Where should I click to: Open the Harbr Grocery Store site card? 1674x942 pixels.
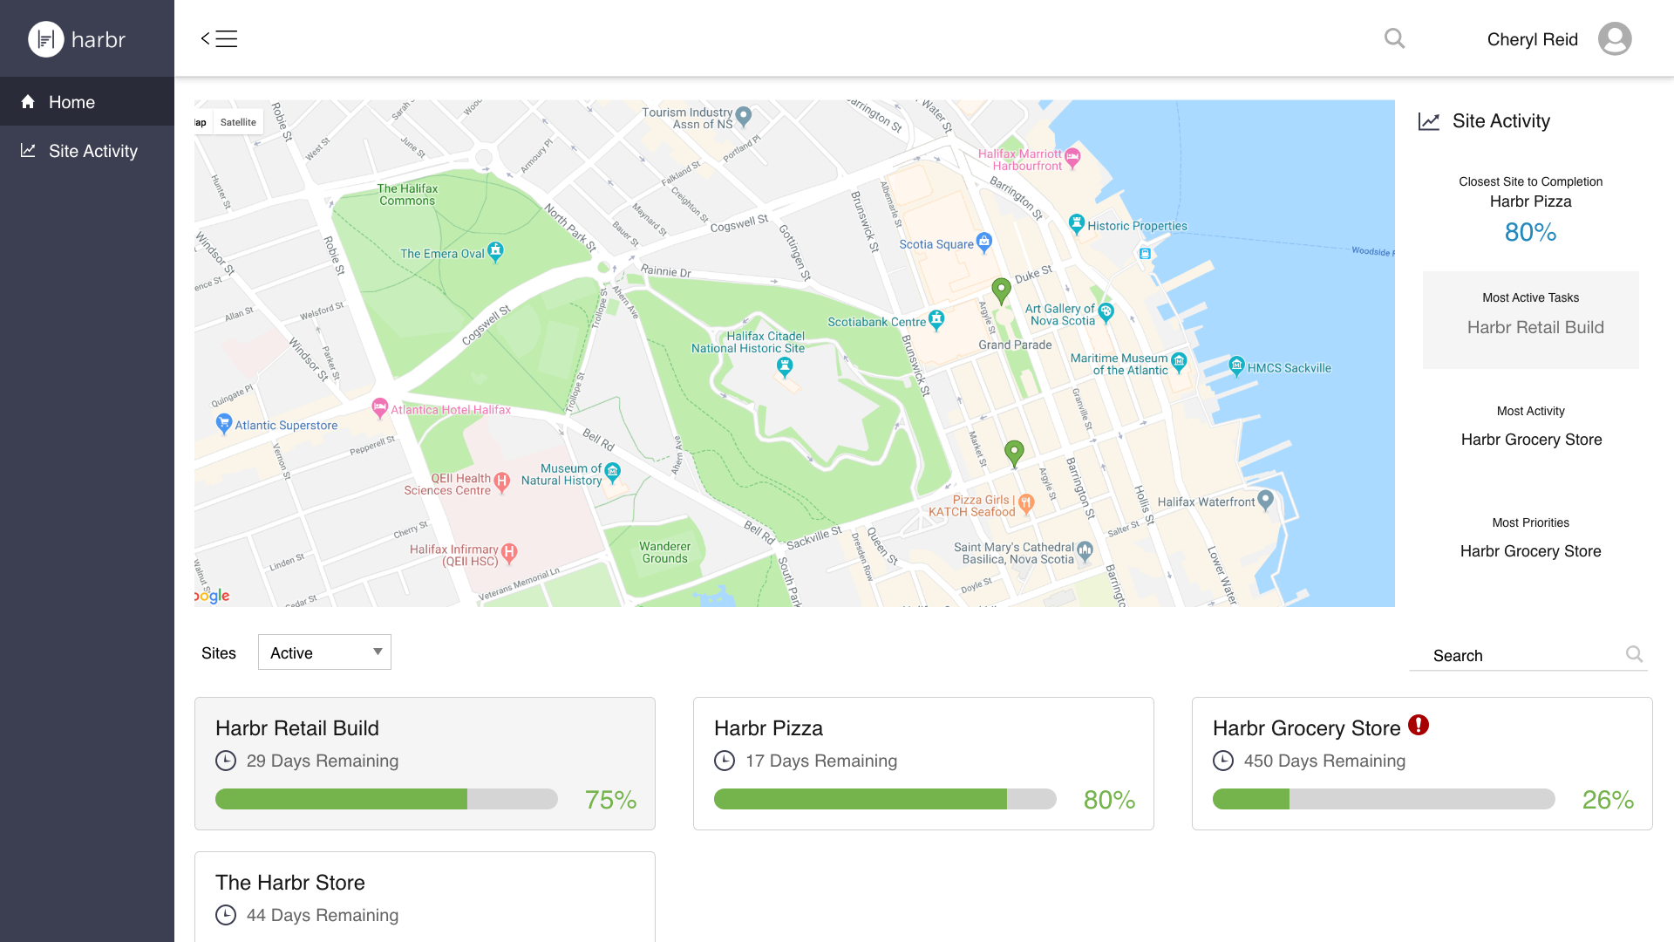1422,763
